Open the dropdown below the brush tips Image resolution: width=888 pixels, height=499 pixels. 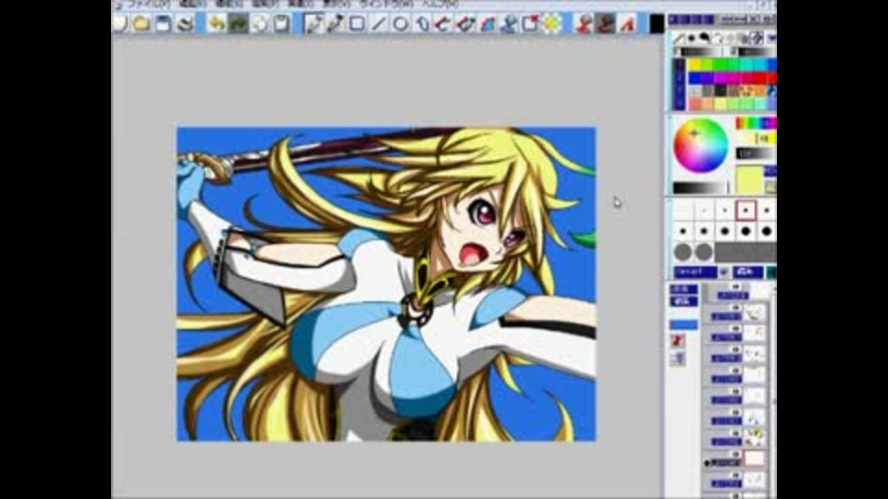coord(723,272)
